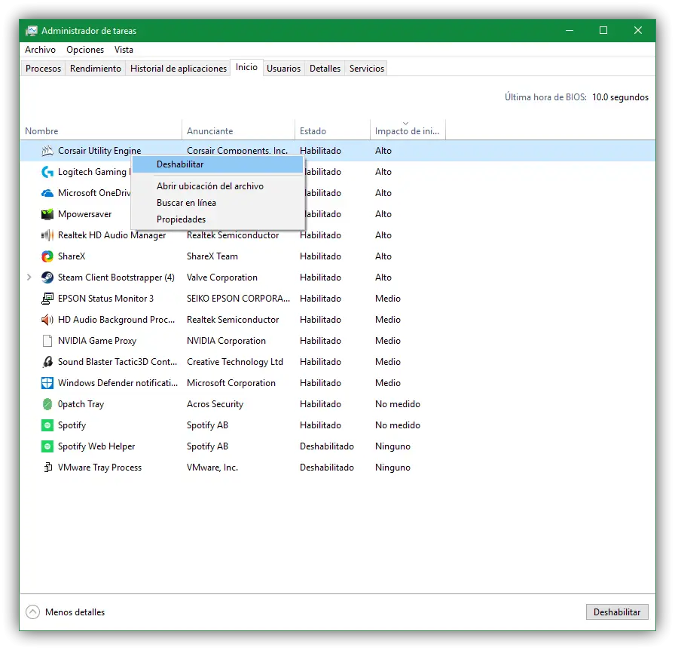Screen dimensions: 675x650
Task: Click the Task Manager title bar icon
Action: tap(32, 31)
